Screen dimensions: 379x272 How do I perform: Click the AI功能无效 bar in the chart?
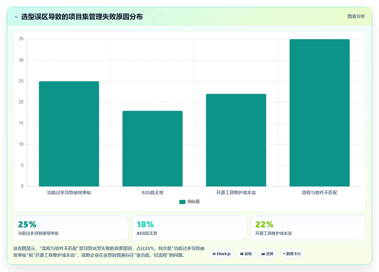pyautogui.click(x=153, y=149)
